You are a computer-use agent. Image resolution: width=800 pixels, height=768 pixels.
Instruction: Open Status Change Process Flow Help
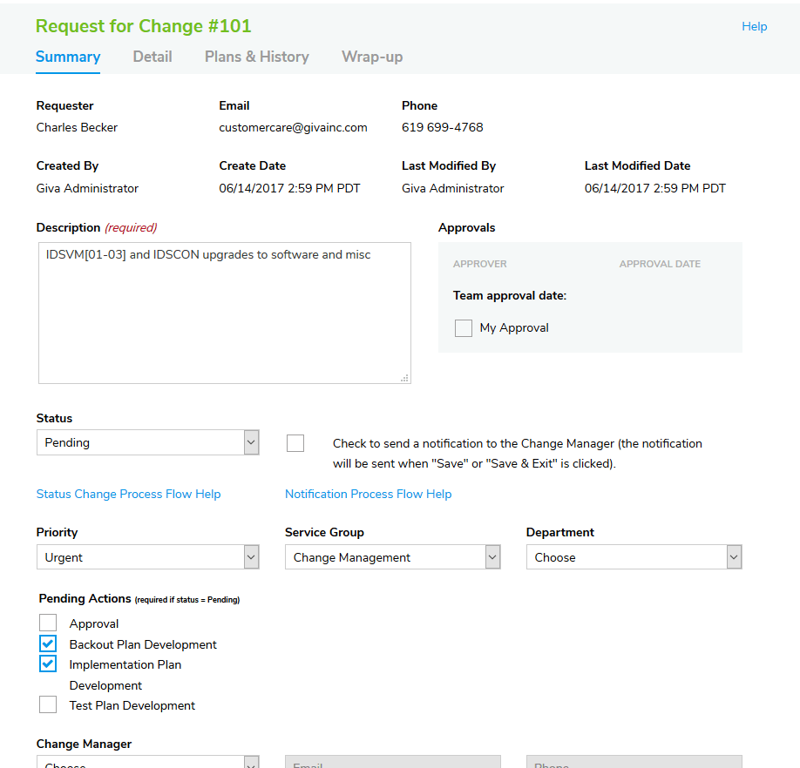pyautogui.click(x=129, y=494)
